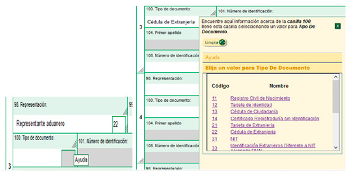Image resolution: width=350 pixels, height=174 pixels.
Task: Click the 101. Número de identificación label top
Action: click(246, 11)
